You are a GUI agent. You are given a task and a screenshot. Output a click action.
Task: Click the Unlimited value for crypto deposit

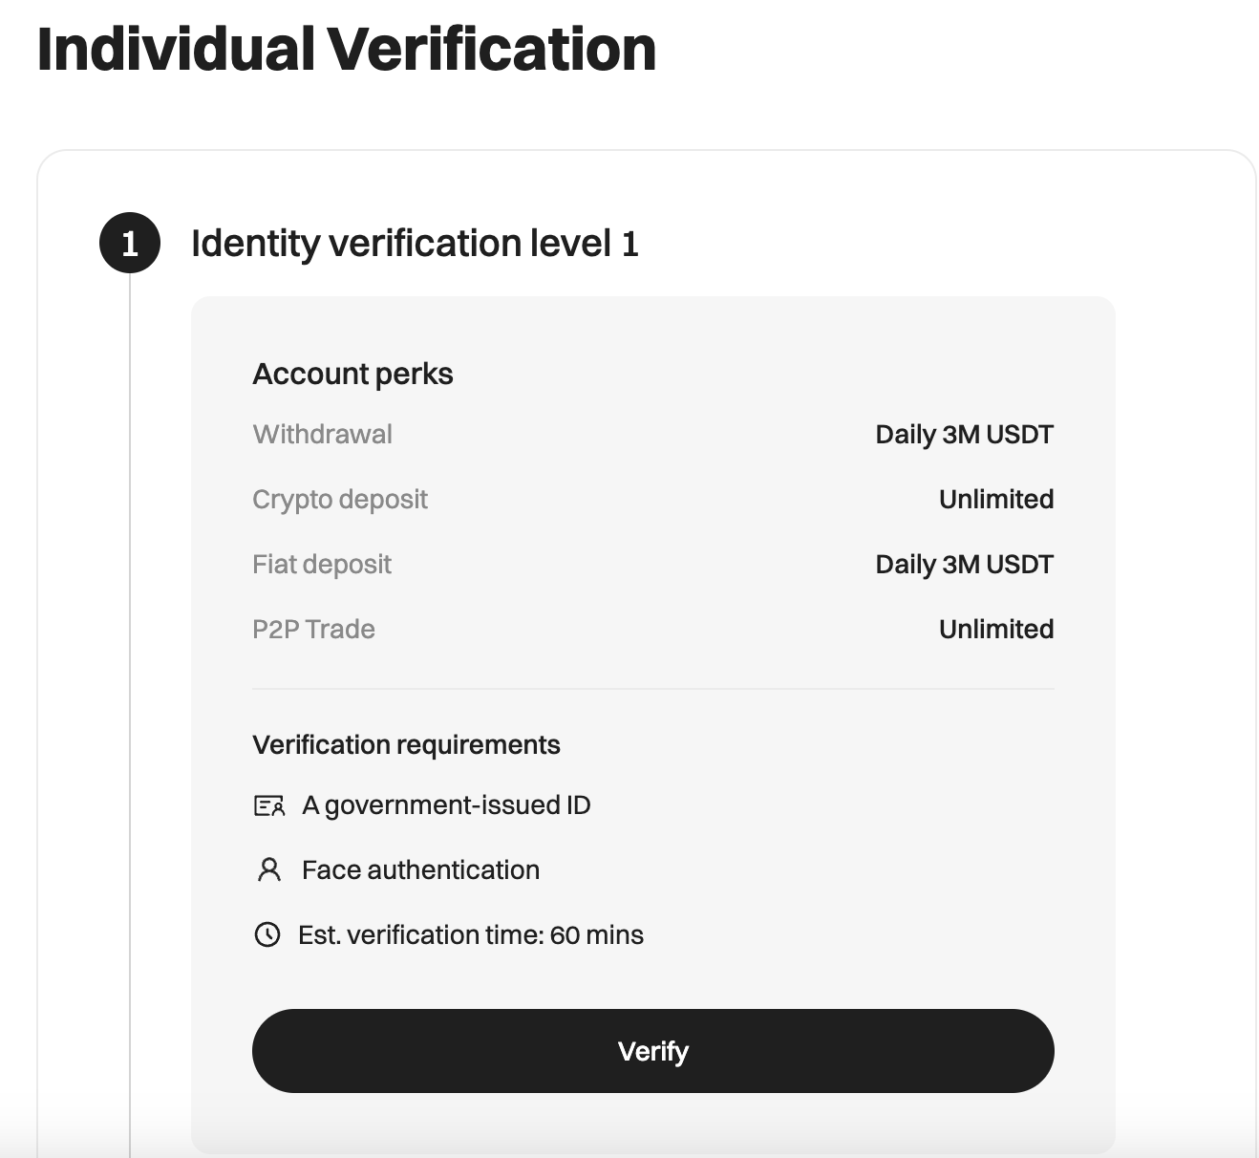pyautogui.click(x=996, y=499)
